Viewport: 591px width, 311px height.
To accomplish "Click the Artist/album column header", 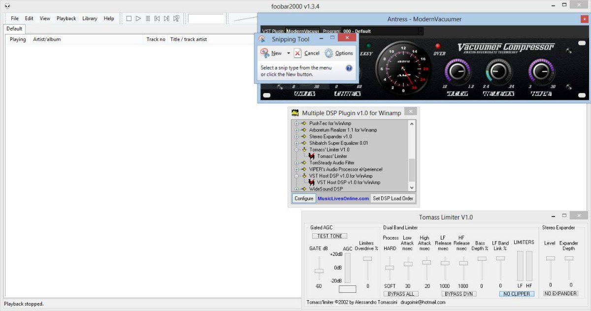I will (47, 39).
